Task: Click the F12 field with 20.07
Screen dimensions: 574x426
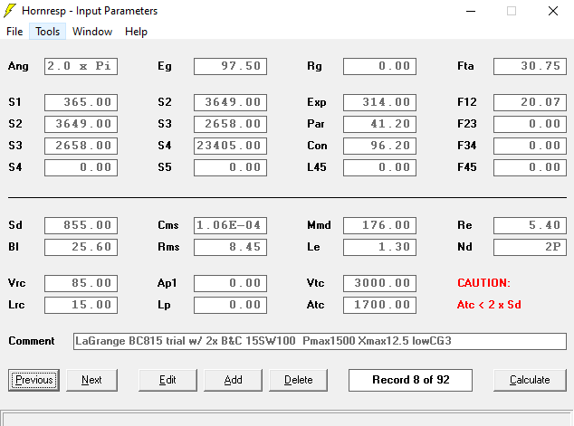Action: [530, 102]
